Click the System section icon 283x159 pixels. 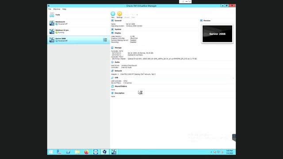click(x=112, y=29)
